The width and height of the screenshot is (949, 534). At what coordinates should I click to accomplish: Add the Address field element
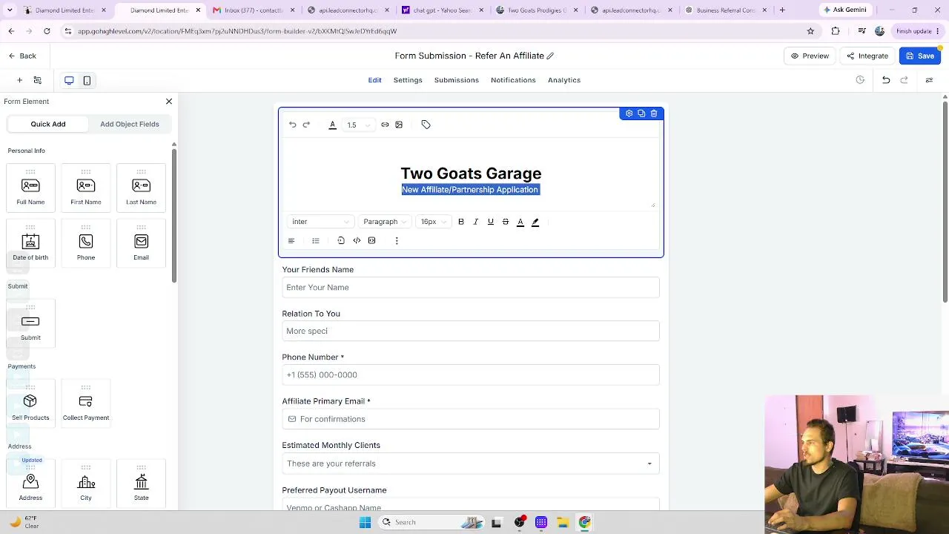click(x=30, y=484)
